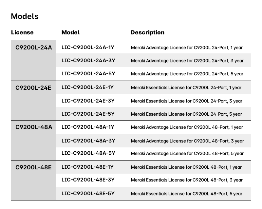Click model LIC-C9200L-24A-1Y

[x=88, y=47]
